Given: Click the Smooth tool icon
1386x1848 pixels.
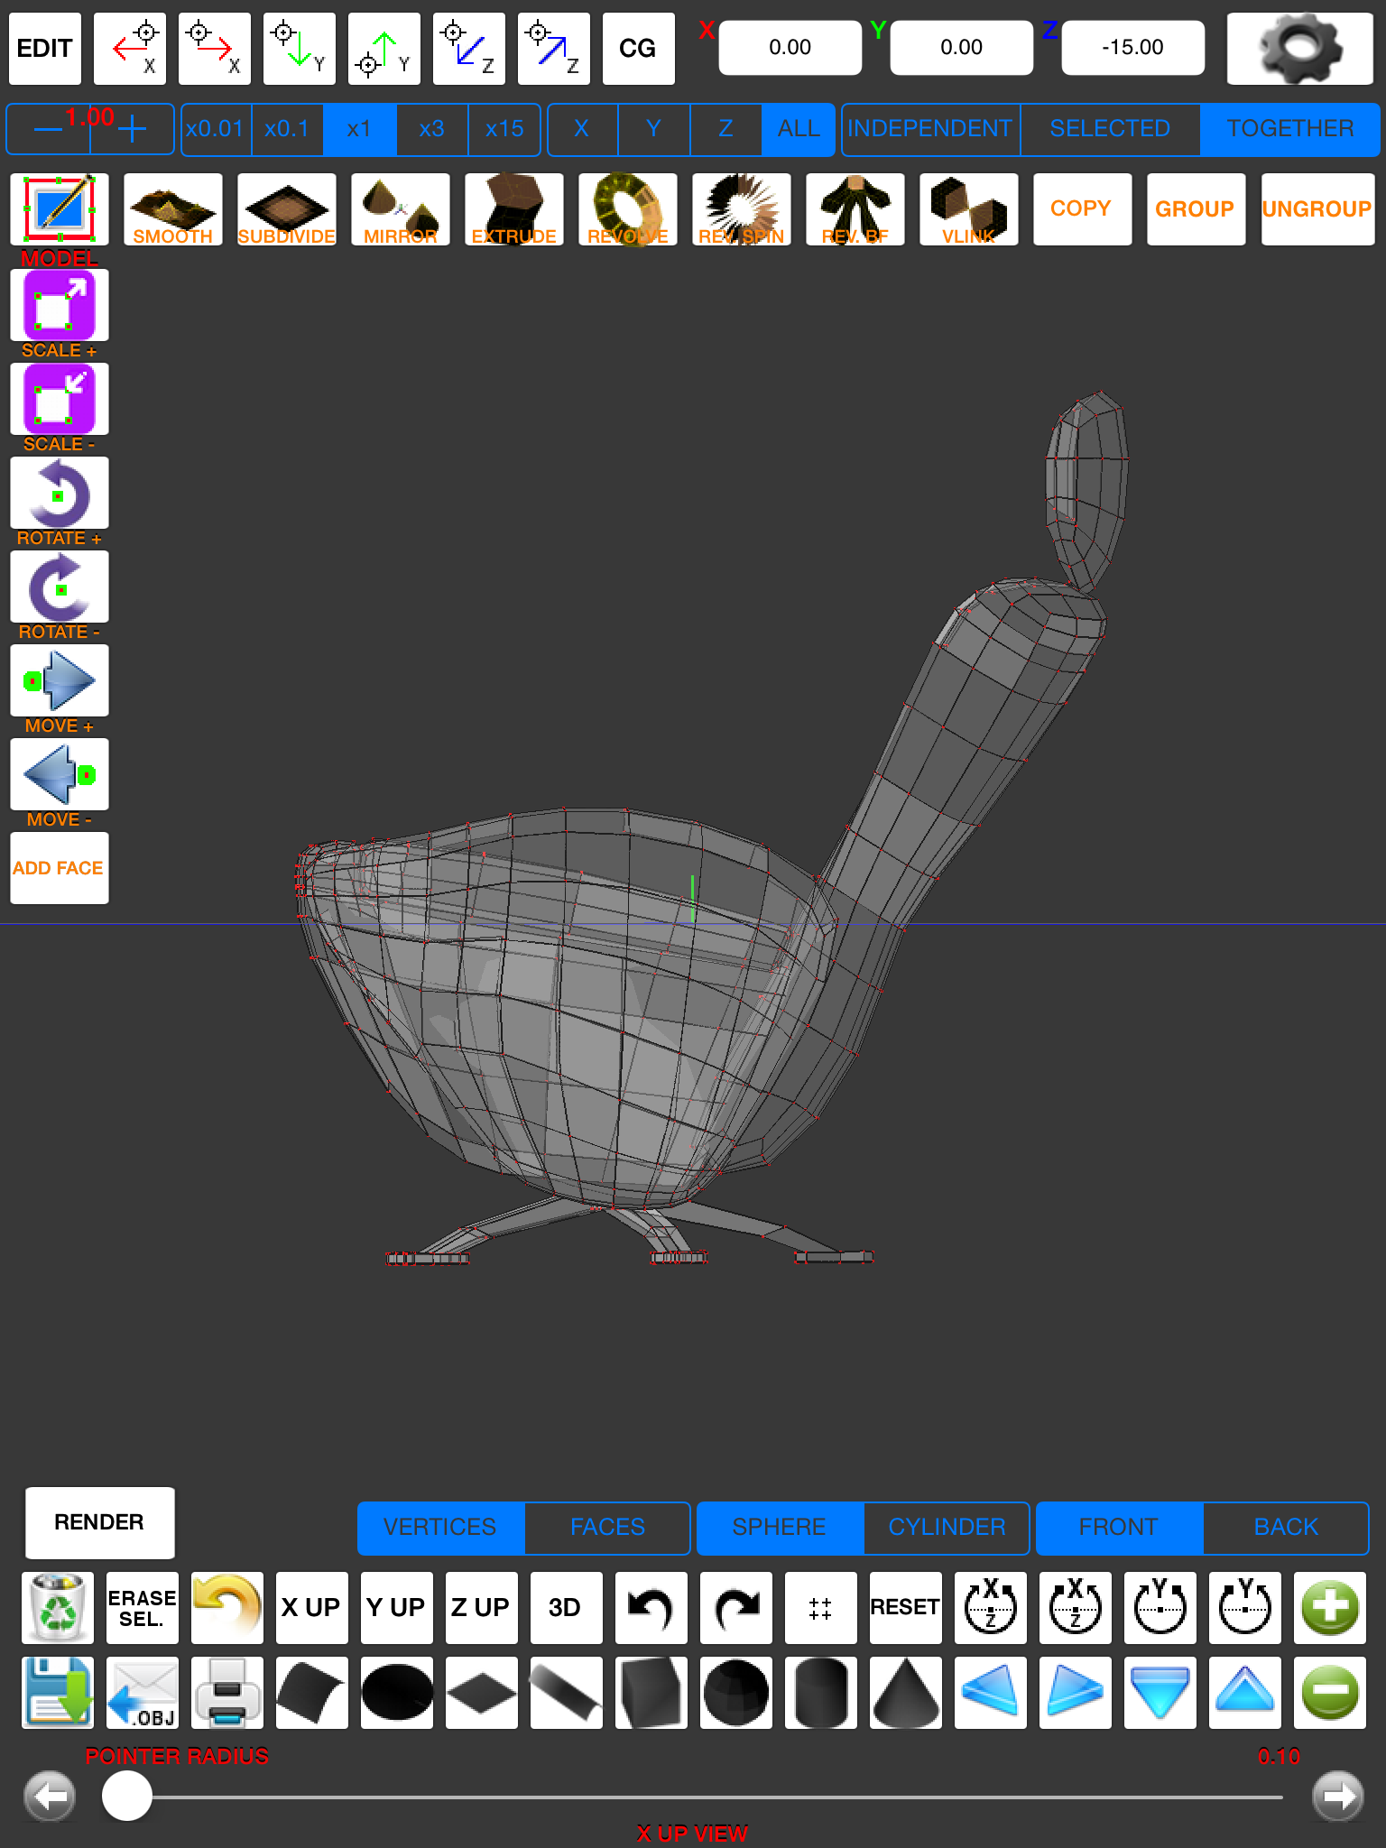Looking at the screenshot, I should (x=172, y=209).
